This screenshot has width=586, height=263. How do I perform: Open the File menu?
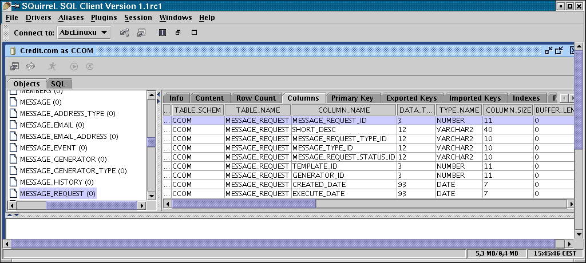[12, 18]
